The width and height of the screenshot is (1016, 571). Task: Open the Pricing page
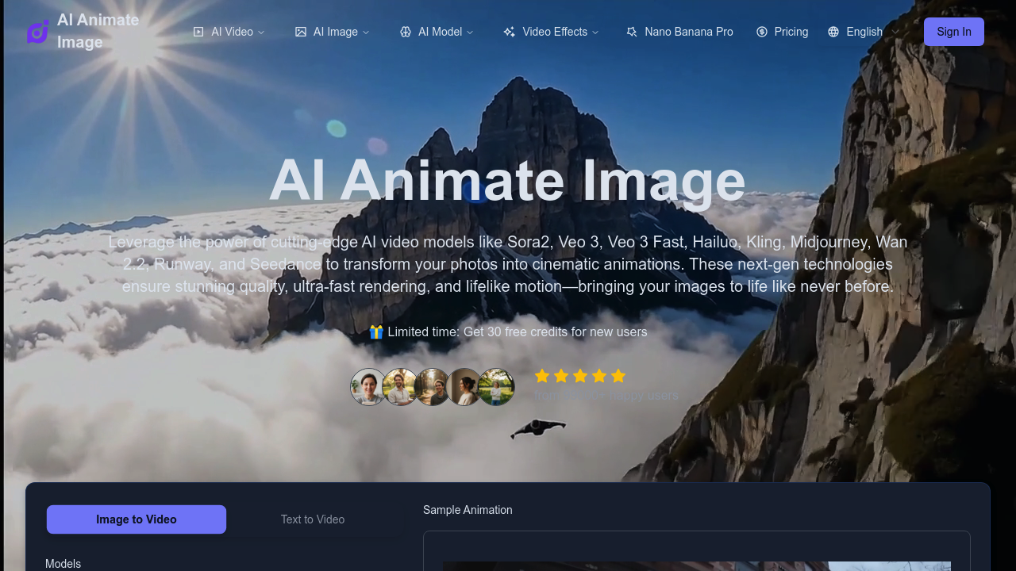(x=783, y=31)
